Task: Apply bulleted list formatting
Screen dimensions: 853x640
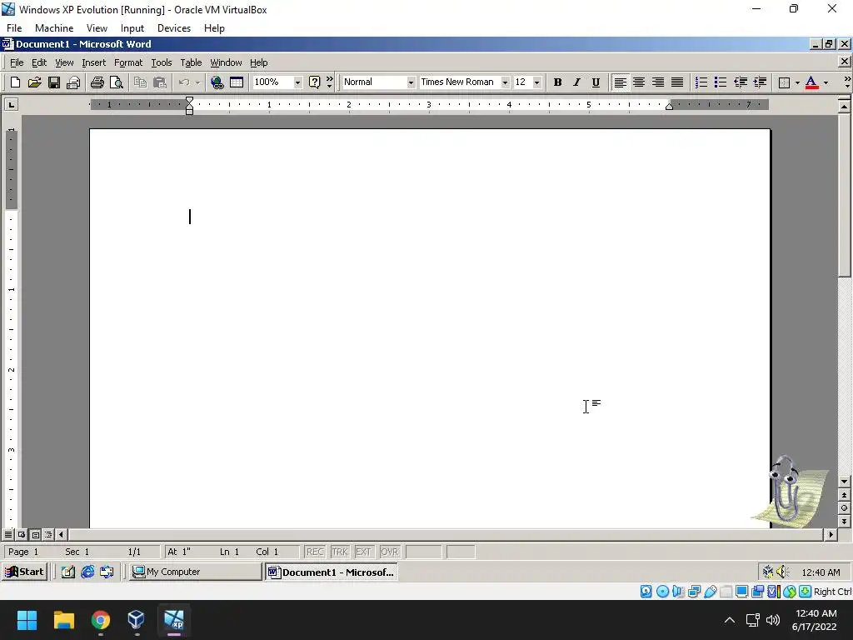Action: click(x=721, y=82)
